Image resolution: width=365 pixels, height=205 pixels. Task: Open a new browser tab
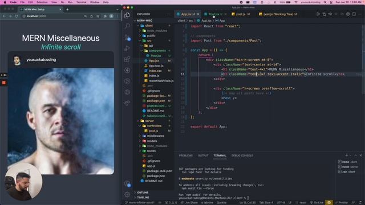coord(67,9)
